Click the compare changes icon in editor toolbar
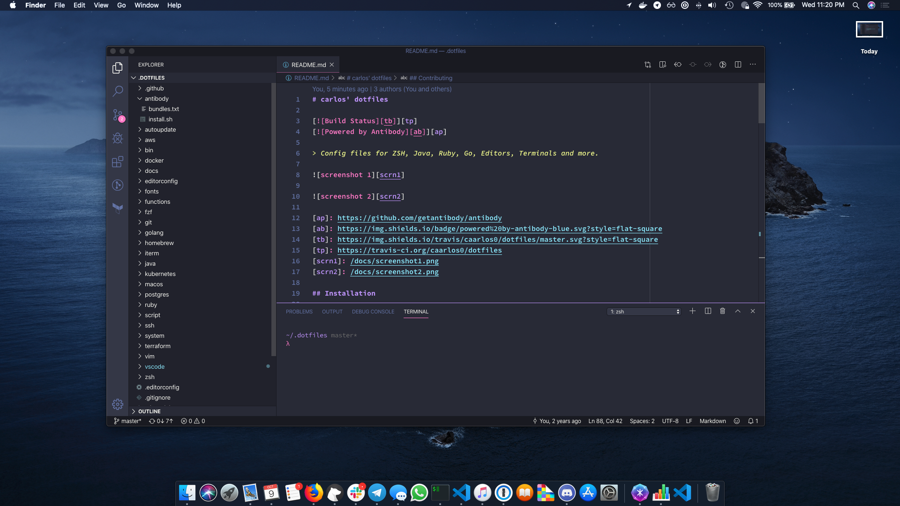 (x=648, y=65)
